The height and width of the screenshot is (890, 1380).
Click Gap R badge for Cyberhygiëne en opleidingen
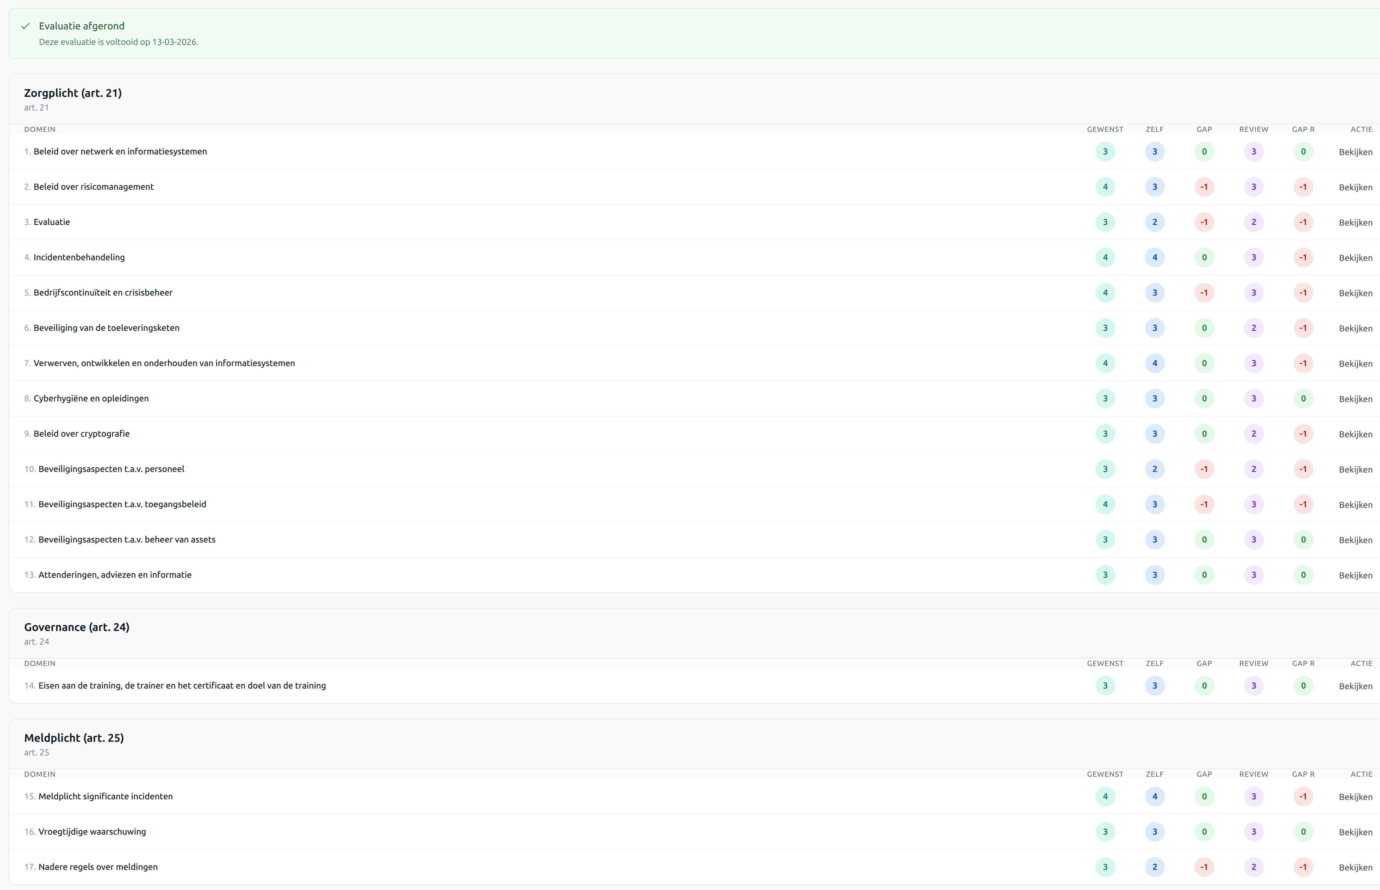(x=1303, y=398)
